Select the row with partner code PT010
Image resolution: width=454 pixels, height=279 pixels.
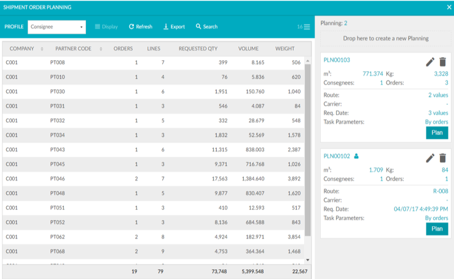point(154,77)
